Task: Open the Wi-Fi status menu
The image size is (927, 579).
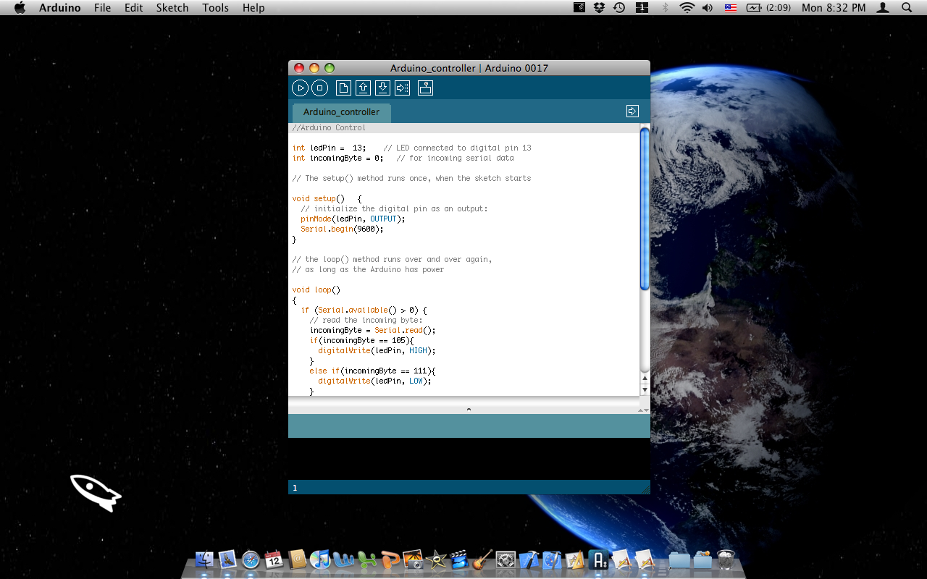Action: (687, 8)
